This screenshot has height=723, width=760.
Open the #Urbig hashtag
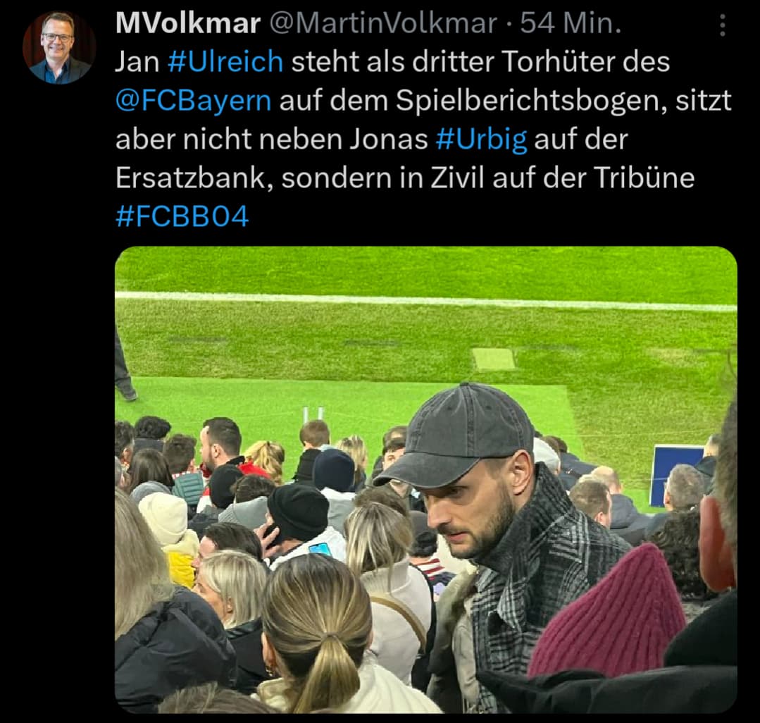coord(481,139)
